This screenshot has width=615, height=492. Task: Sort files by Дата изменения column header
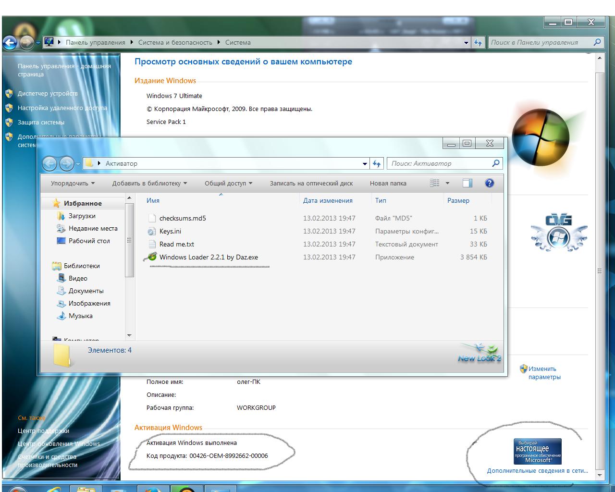pyautogui.click(x=328, y=200)
